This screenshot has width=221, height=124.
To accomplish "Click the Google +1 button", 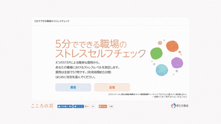I will click(x=87, y=106).
